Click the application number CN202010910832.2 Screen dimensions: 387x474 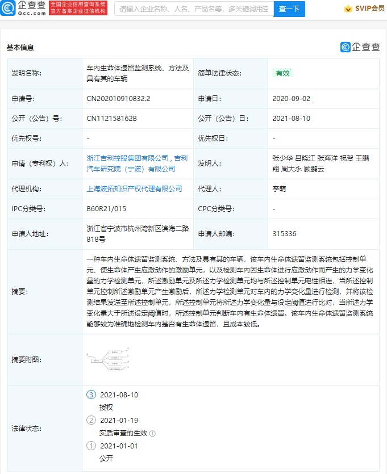118,99
